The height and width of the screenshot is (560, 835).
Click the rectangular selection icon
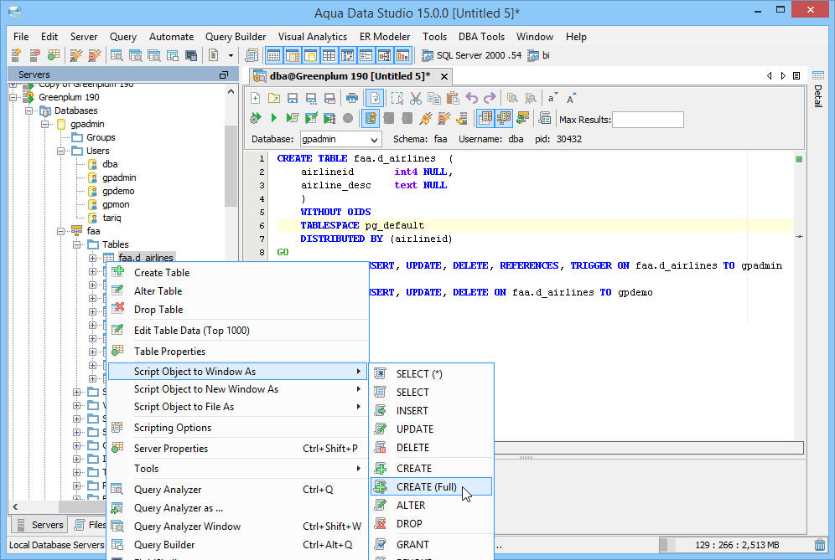(x=397, y=99)
